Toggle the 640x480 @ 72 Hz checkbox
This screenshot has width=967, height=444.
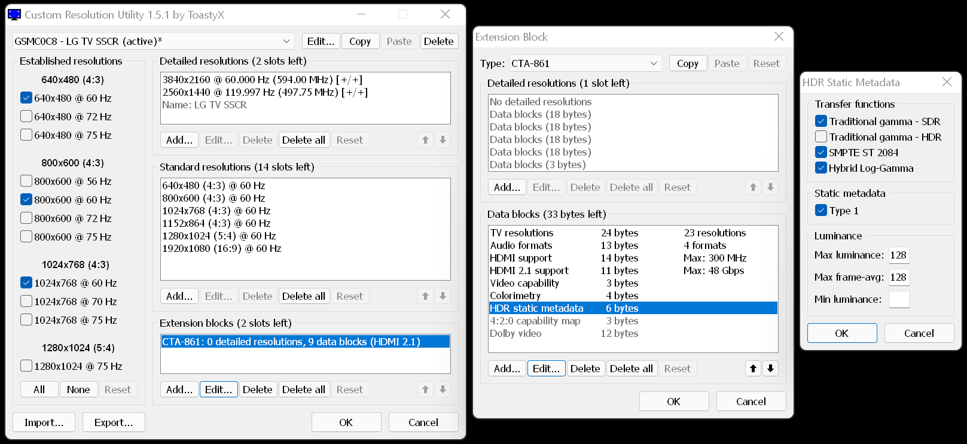coord(26,117)
